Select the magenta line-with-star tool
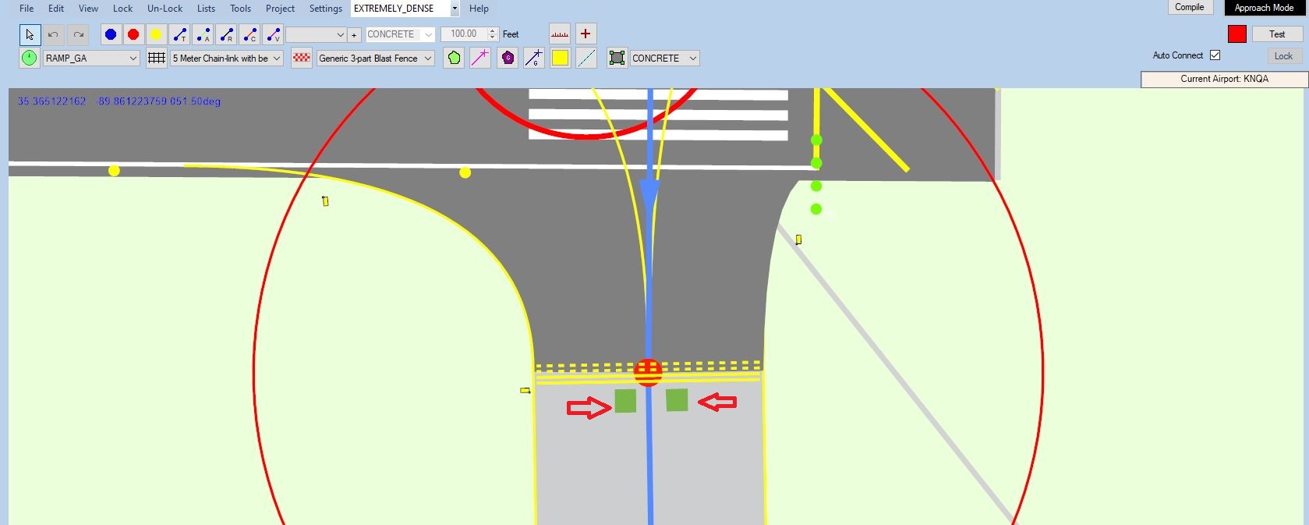This screenshot has width=1309, height=525. click(480, 58)
